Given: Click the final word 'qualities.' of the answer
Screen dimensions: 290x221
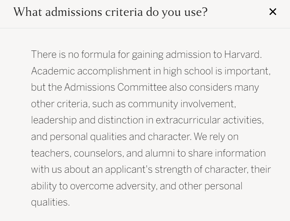Looking at the screenshot, I should pyautogui.click(x=50, y=202).
